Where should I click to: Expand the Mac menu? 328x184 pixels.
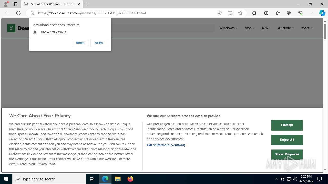pos(250,28)
